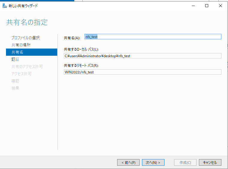
Task: Click the New Share Wizard title bar icon
Action: 4,6
